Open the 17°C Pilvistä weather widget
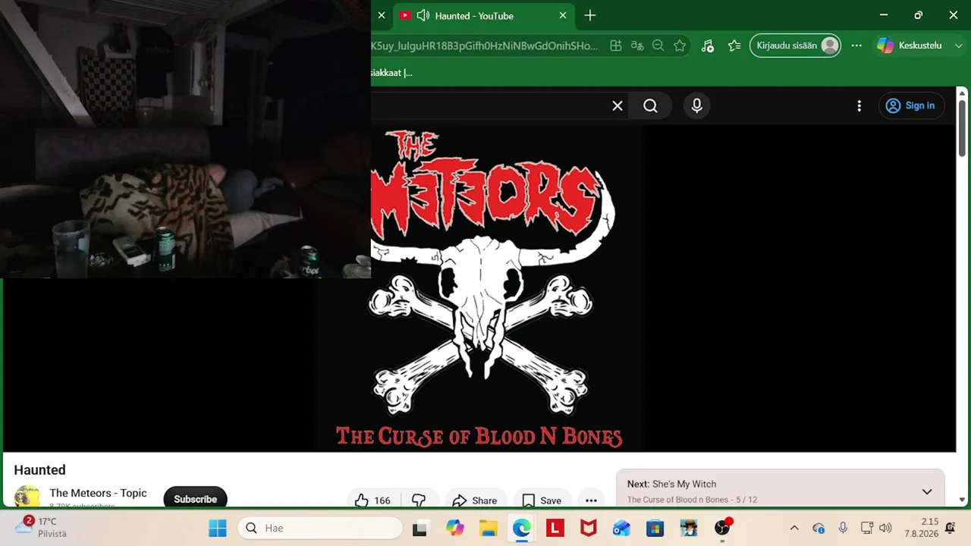Image resolution: width=971 pixels, height=546 pixels. tap(42, 527)
